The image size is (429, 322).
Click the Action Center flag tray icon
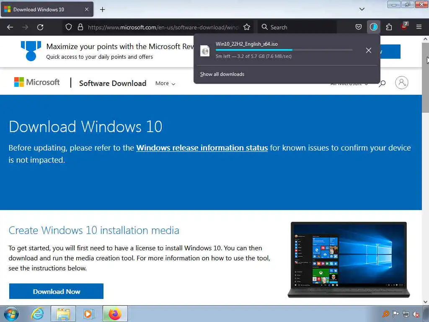coord(395,314)
